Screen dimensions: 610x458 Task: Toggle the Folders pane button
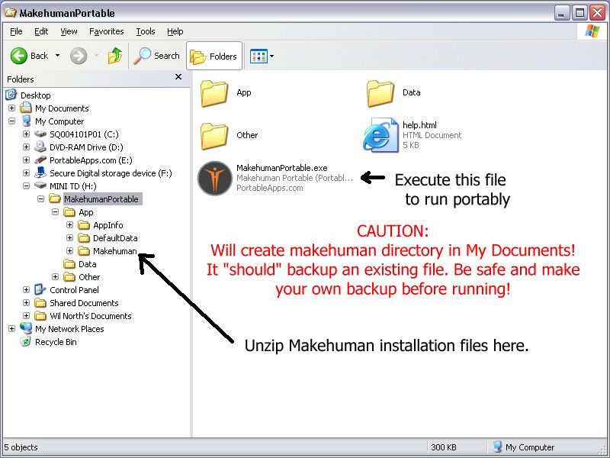[214, 56]
